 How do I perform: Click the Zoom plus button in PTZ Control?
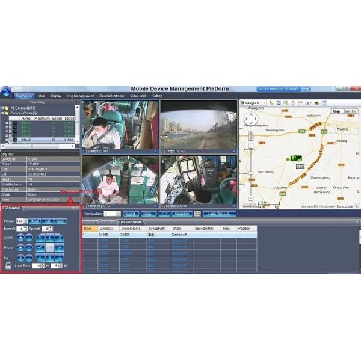pos(20,238)
